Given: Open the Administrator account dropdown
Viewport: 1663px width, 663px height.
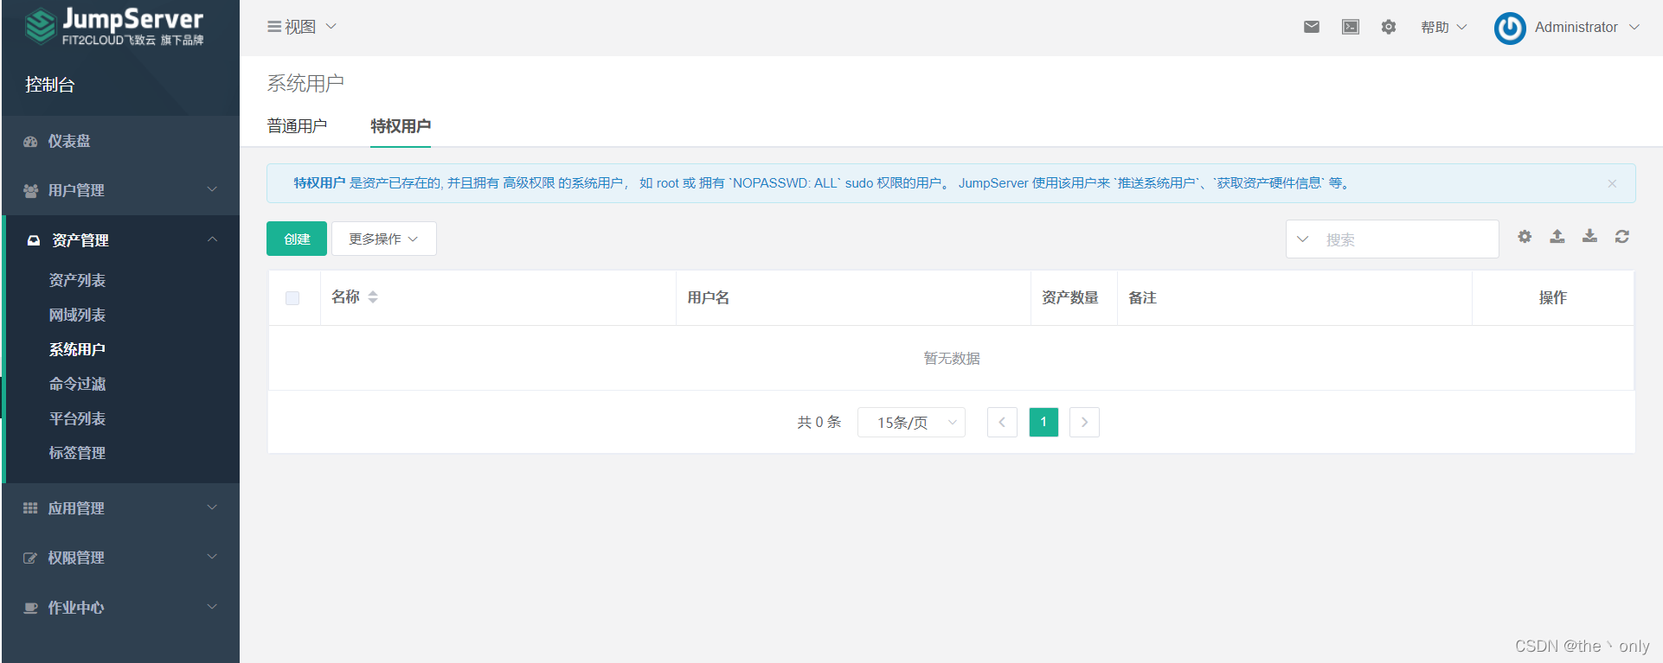Looking at the screenshot, I should pos(1587,28).
